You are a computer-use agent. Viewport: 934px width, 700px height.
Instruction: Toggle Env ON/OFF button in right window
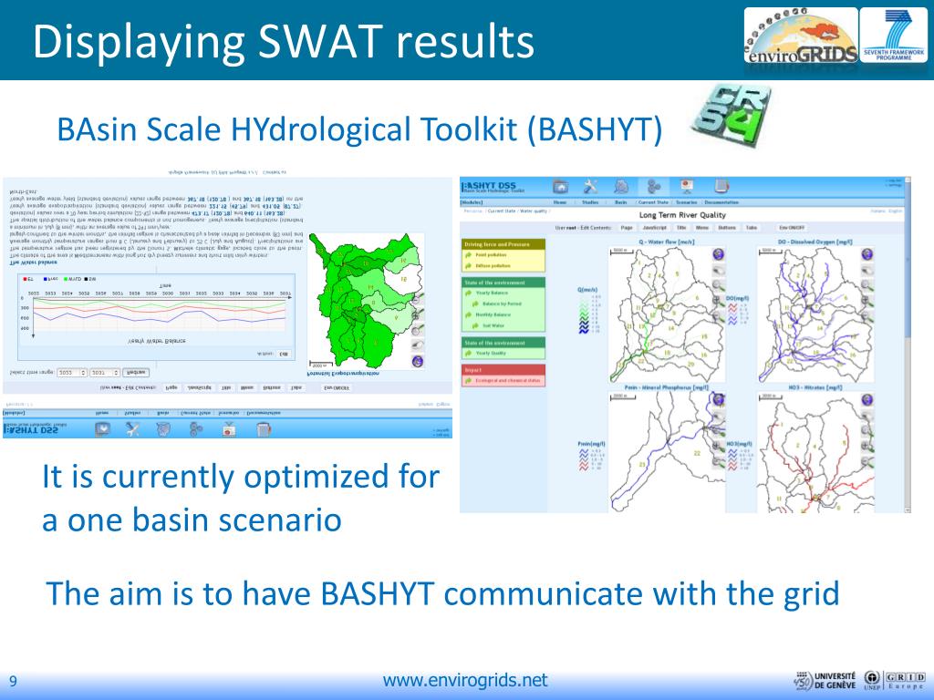click(792, 227)
